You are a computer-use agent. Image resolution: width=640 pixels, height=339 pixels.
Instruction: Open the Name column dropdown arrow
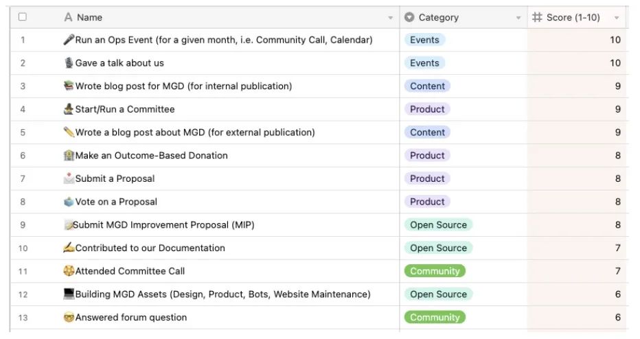pos(391,18)
